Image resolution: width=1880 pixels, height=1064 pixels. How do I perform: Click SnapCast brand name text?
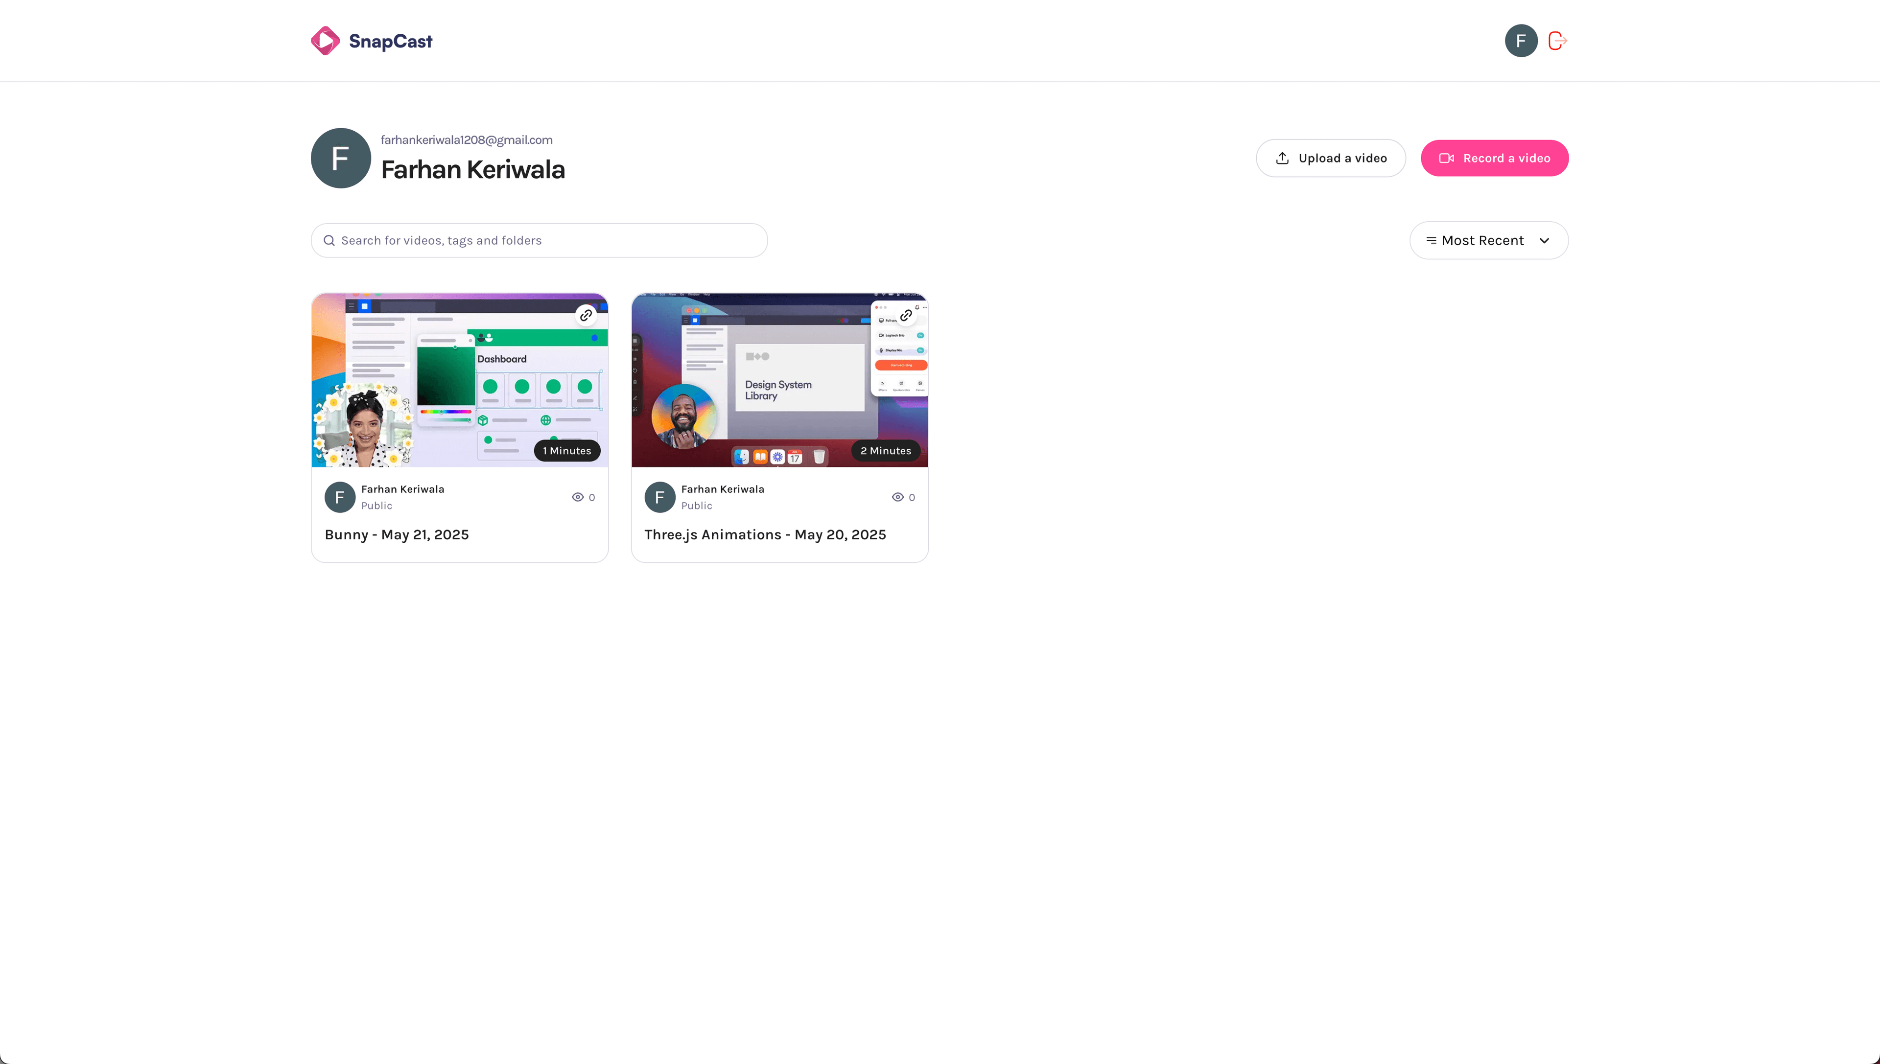pos(390,41)
